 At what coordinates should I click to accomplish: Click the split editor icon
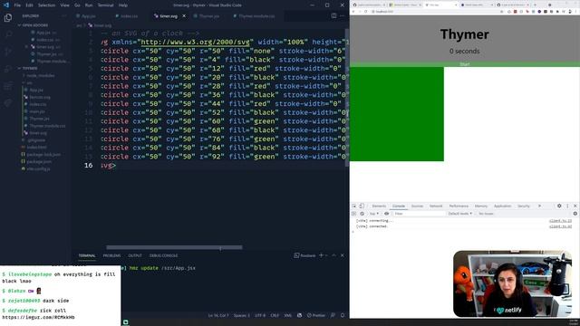[x=334, y=16]
